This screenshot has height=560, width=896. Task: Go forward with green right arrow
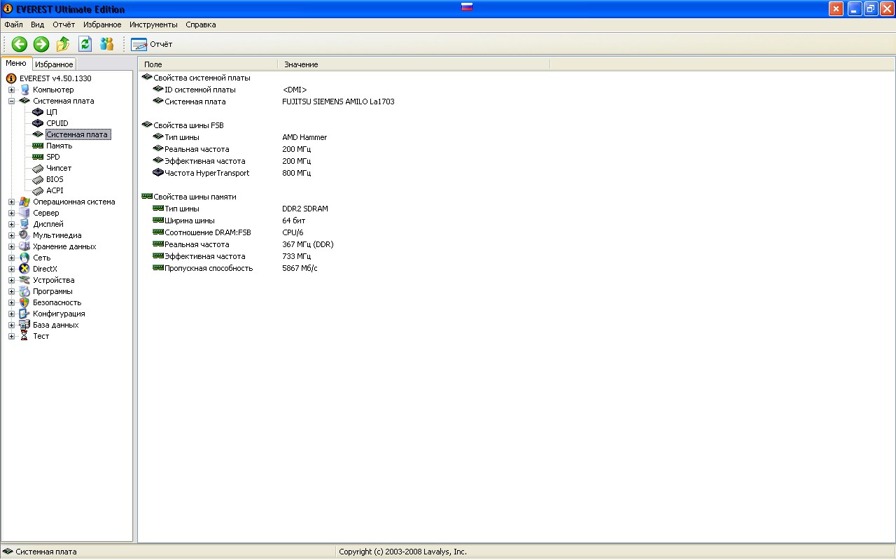pos(41,44)
